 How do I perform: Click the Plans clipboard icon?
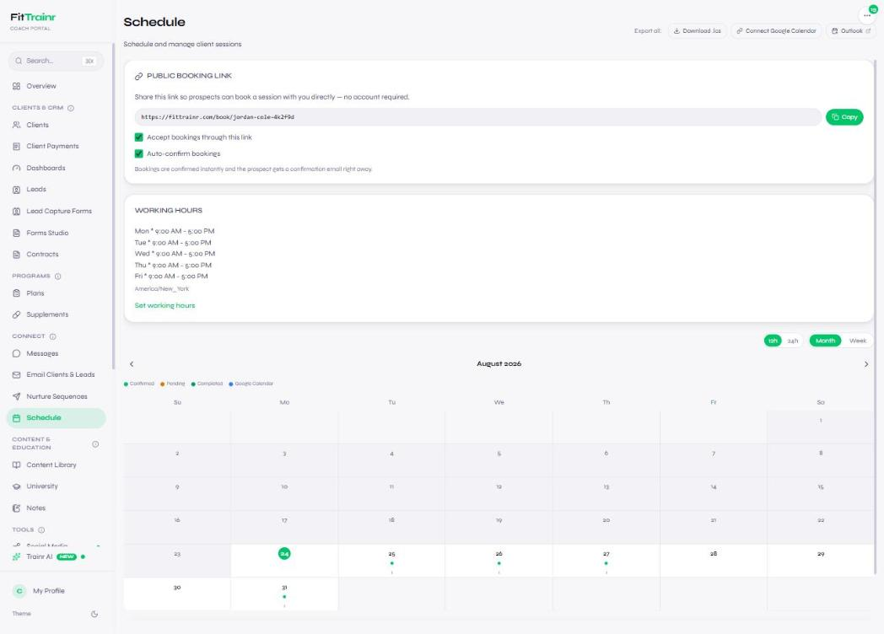tap(16, 293)
